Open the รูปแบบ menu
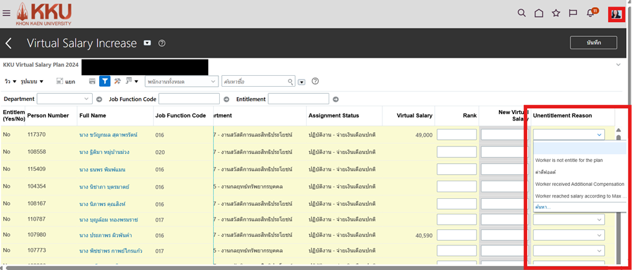Viewport: 632px width, 270px height. pos(32,82)
